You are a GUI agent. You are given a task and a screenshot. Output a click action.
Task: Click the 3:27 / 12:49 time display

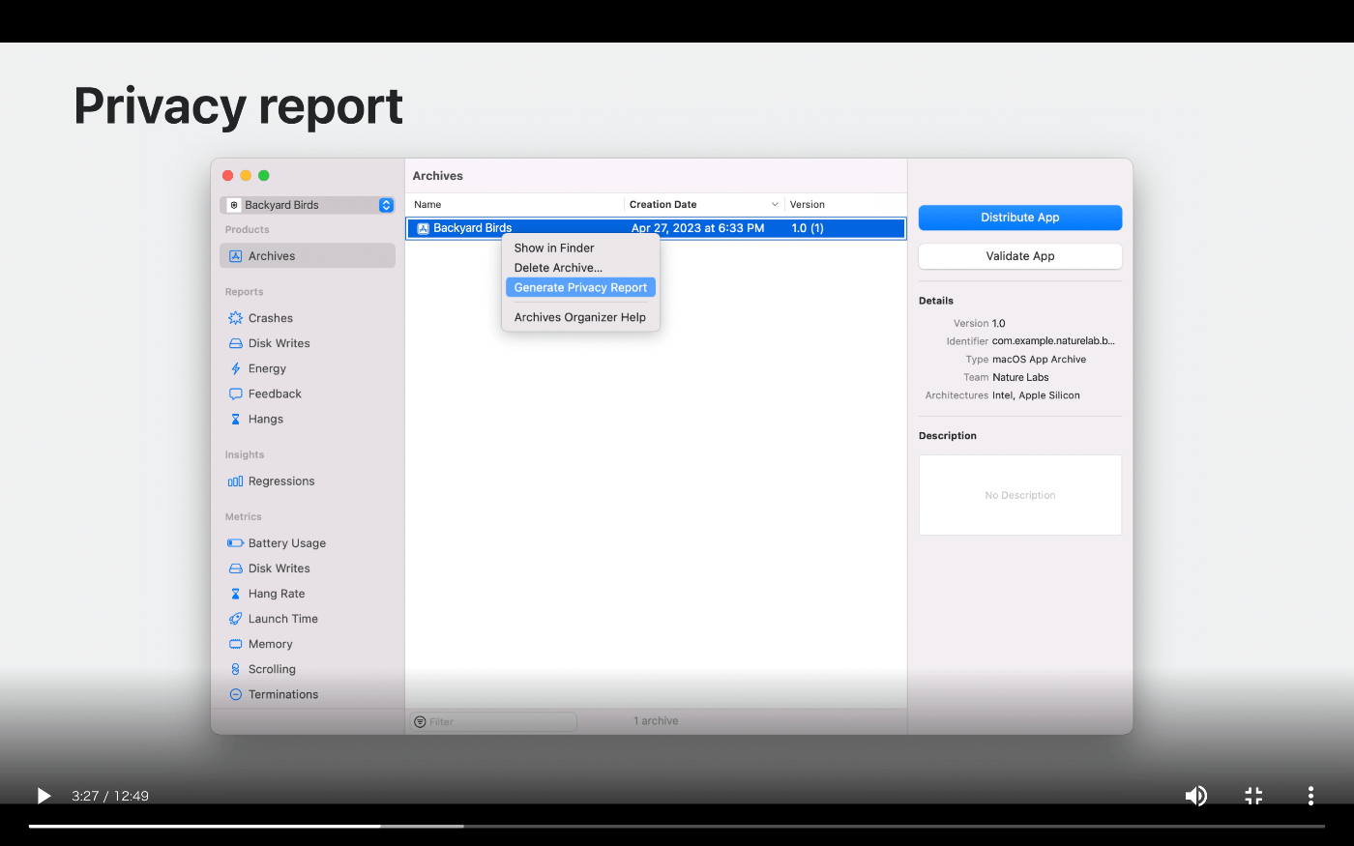click(110, 796)
